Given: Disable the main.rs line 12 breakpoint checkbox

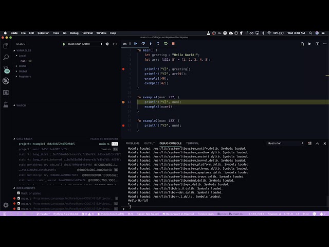Looking at the screenshot, I should [19, 203].
